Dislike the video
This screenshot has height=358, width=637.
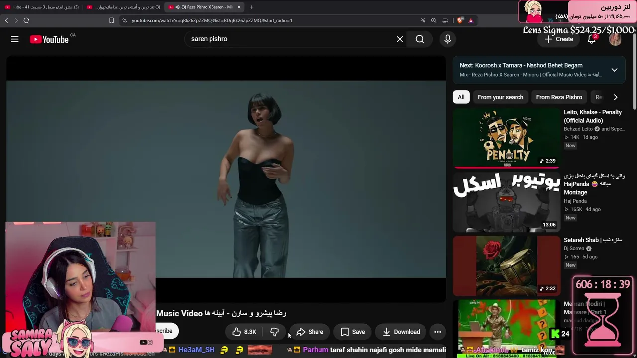point(274,332)
